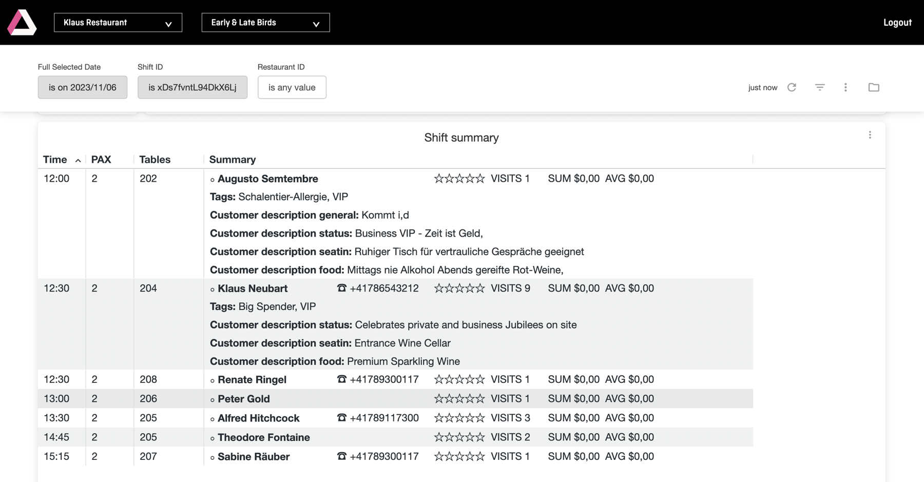Expand the Early & Late Birds dropdown

(265, 23)
